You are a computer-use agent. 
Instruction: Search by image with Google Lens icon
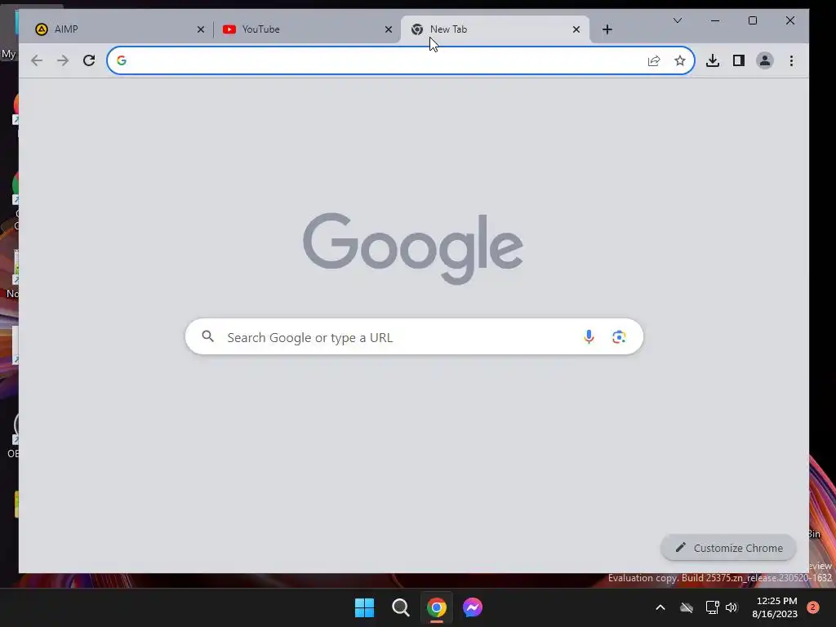click(x=619, y=336)
